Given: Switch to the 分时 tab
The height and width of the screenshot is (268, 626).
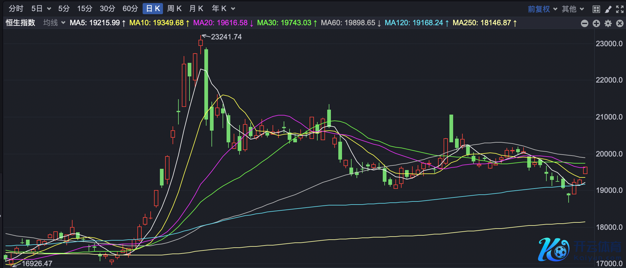Looking at the screenshot, I should tap(16, 9).
